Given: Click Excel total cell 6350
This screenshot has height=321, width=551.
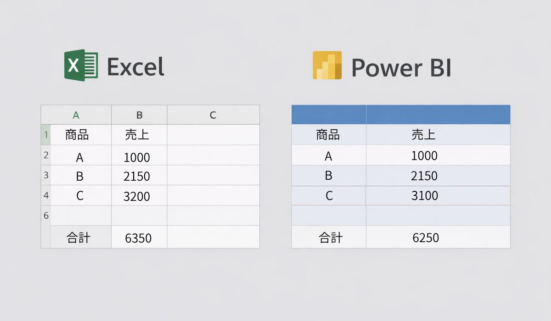Looking at the screenshot, I should coord(139,237).
